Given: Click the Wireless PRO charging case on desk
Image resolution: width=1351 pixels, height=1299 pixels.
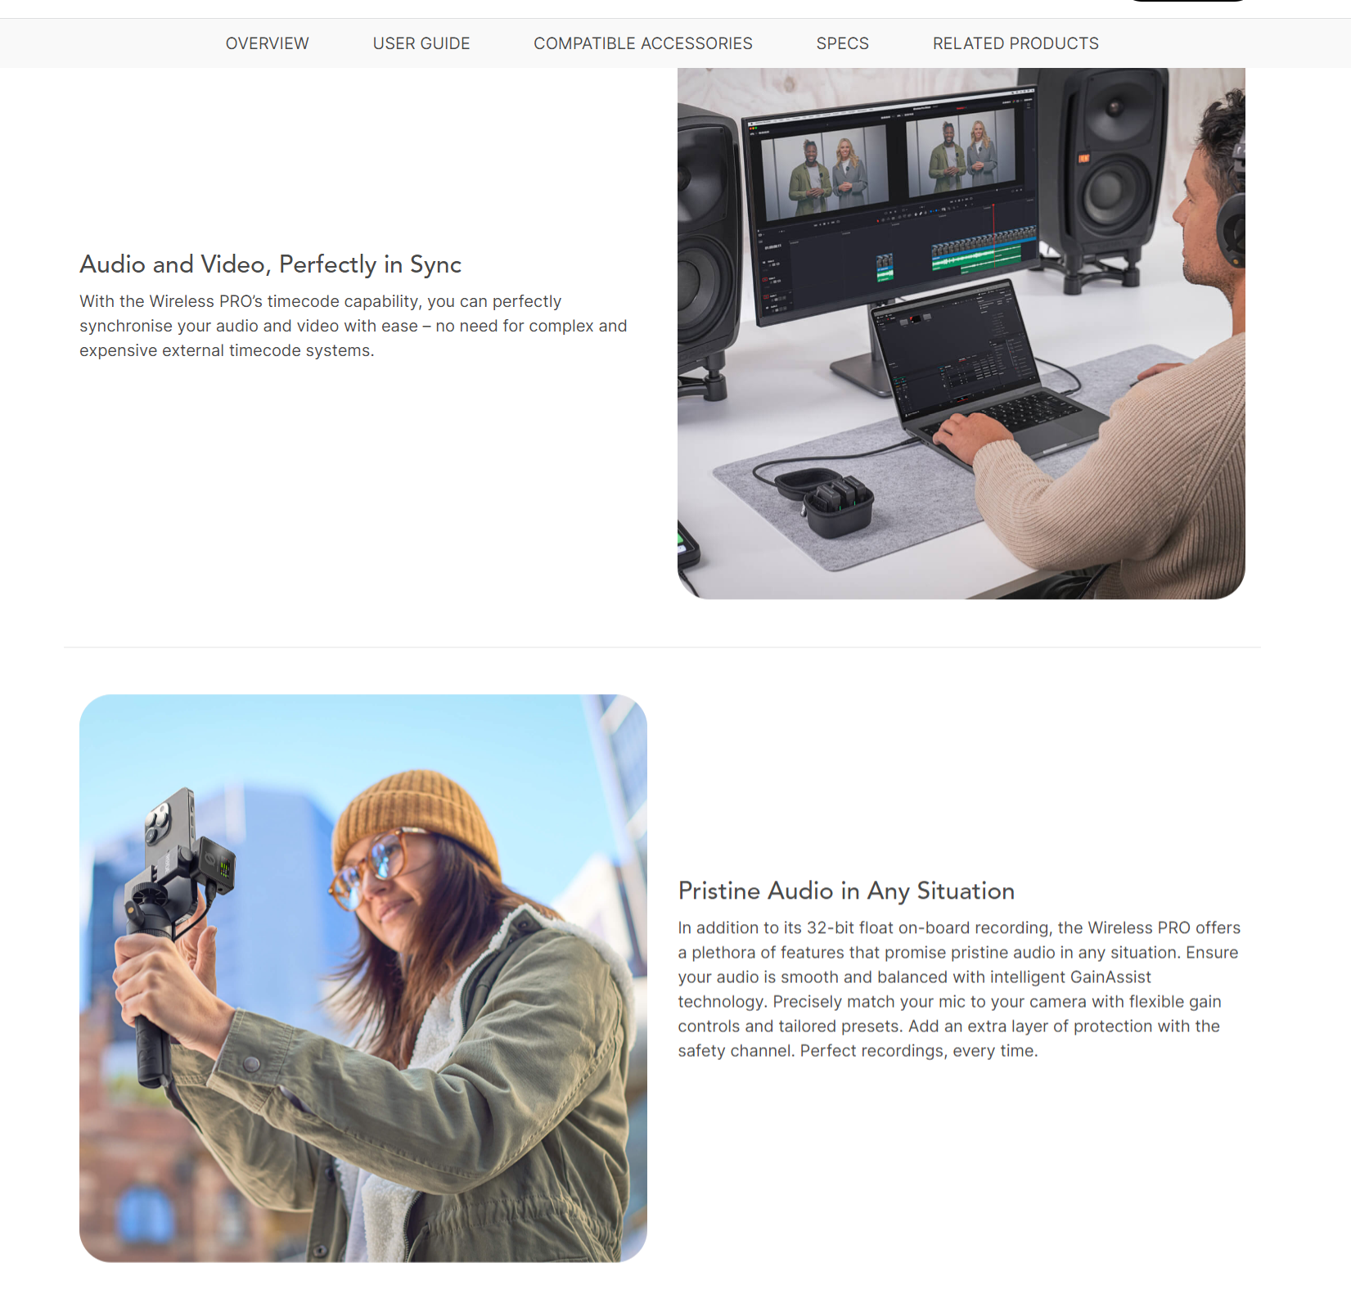Looking at the screenshot, I should pyautogui.click(x=828, y=501).
